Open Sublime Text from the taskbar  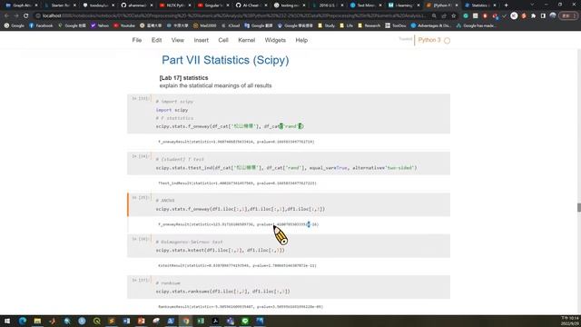(x=112, y=321)
